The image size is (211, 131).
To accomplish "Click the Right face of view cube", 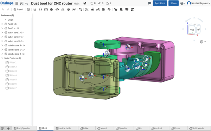I will pos(198,29).
